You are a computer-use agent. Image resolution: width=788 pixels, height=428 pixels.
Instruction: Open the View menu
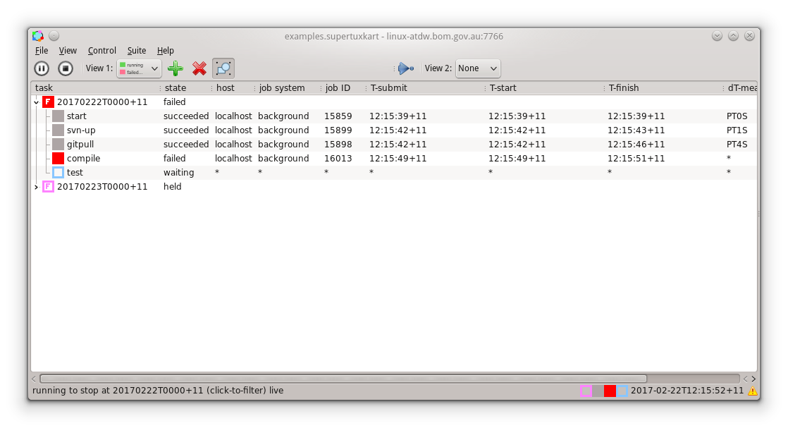pos(68,50)
